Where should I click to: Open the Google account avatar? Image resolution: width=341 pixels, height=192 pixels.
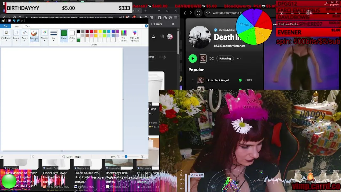[170, 37]
